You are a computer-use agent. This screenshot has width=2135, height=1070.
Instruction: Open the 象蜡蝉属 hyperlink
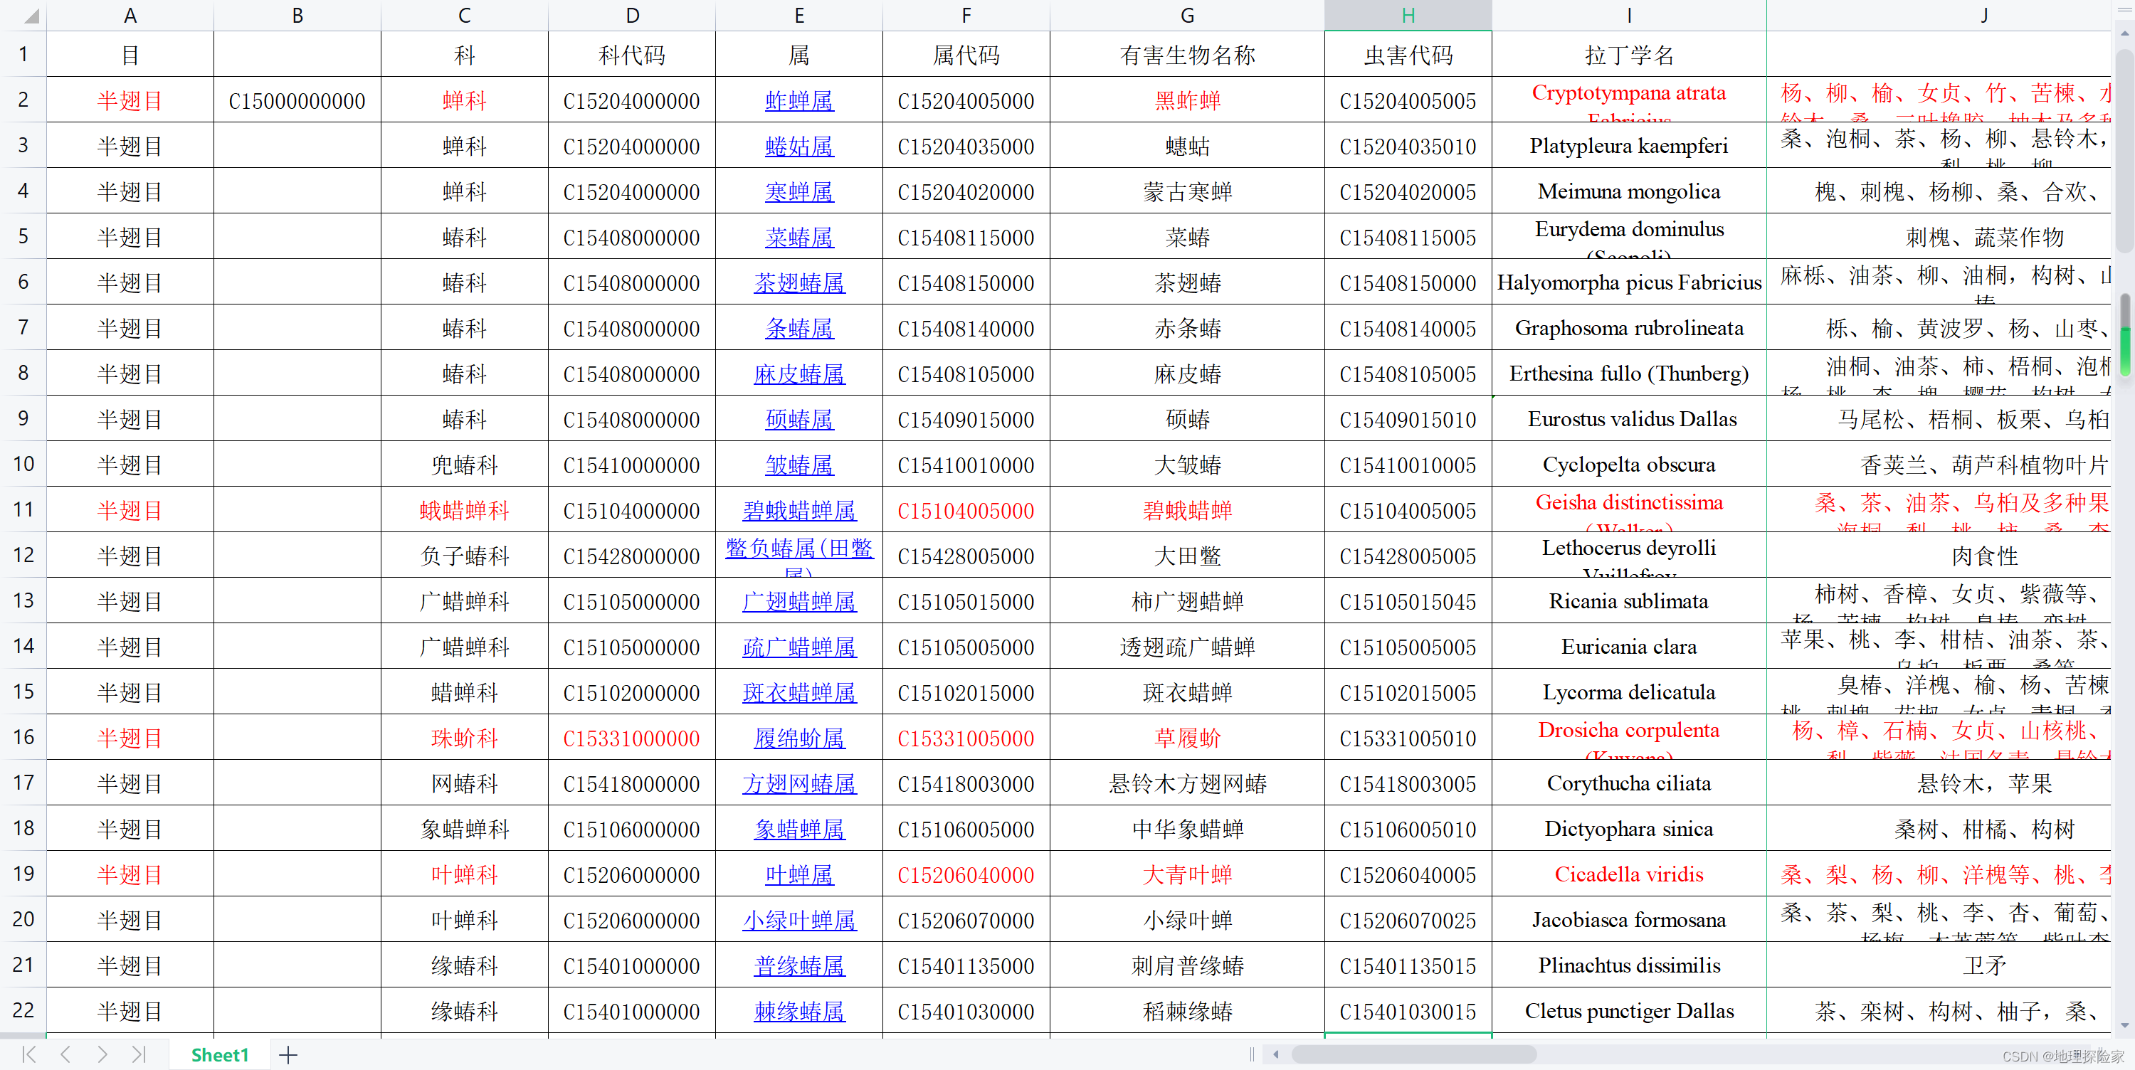799,830
